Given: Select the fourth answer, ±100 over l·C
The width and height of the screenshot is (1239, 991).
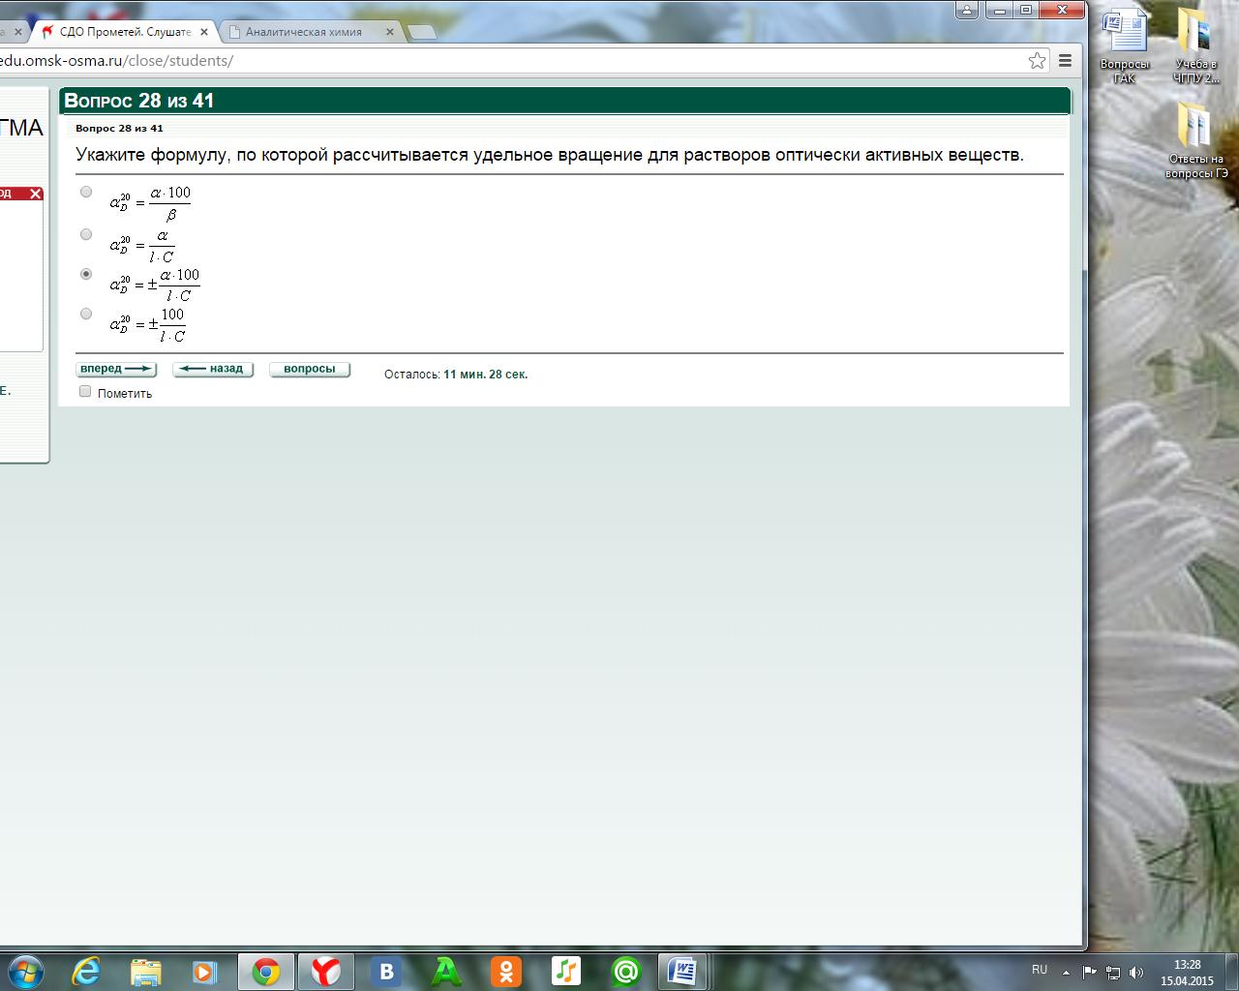Looking at the screenshot, I should point(86,314).
